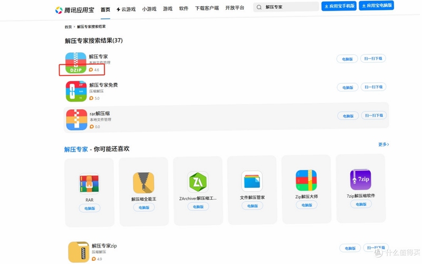422x264 pixels.
Task: Open the 小游戏 tab
Action: tap(149, 9)
